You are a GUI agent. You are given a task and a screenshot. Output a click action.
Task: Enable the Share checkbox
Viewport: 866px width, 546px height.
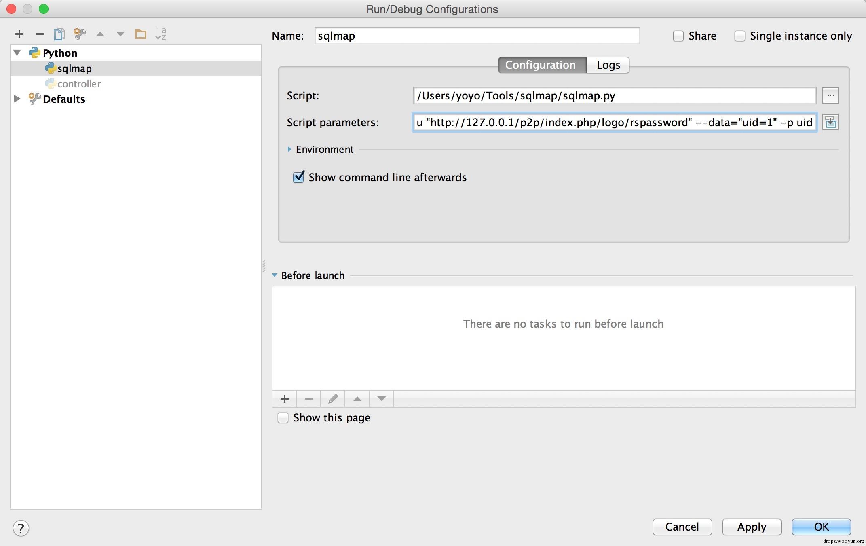tap(678, 36)
